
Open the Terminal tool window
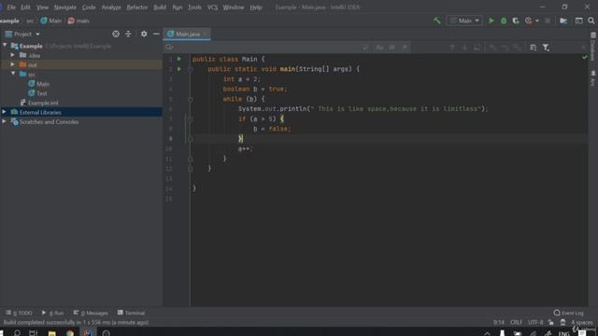pos(131,313)
